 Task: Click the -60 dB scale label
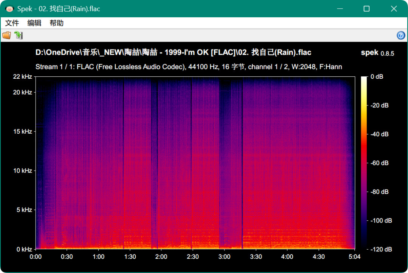(x=379, y=163)
